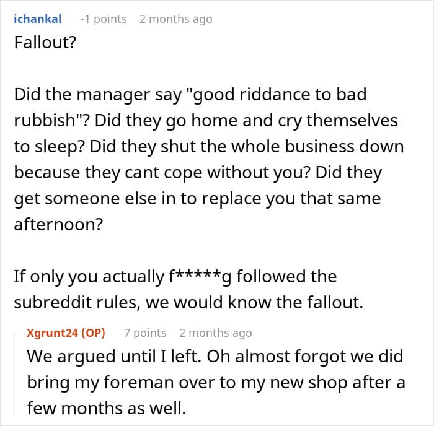Click the '7 points' score on OP's reply
434x426 pixels.
click(x=145, y=333)
